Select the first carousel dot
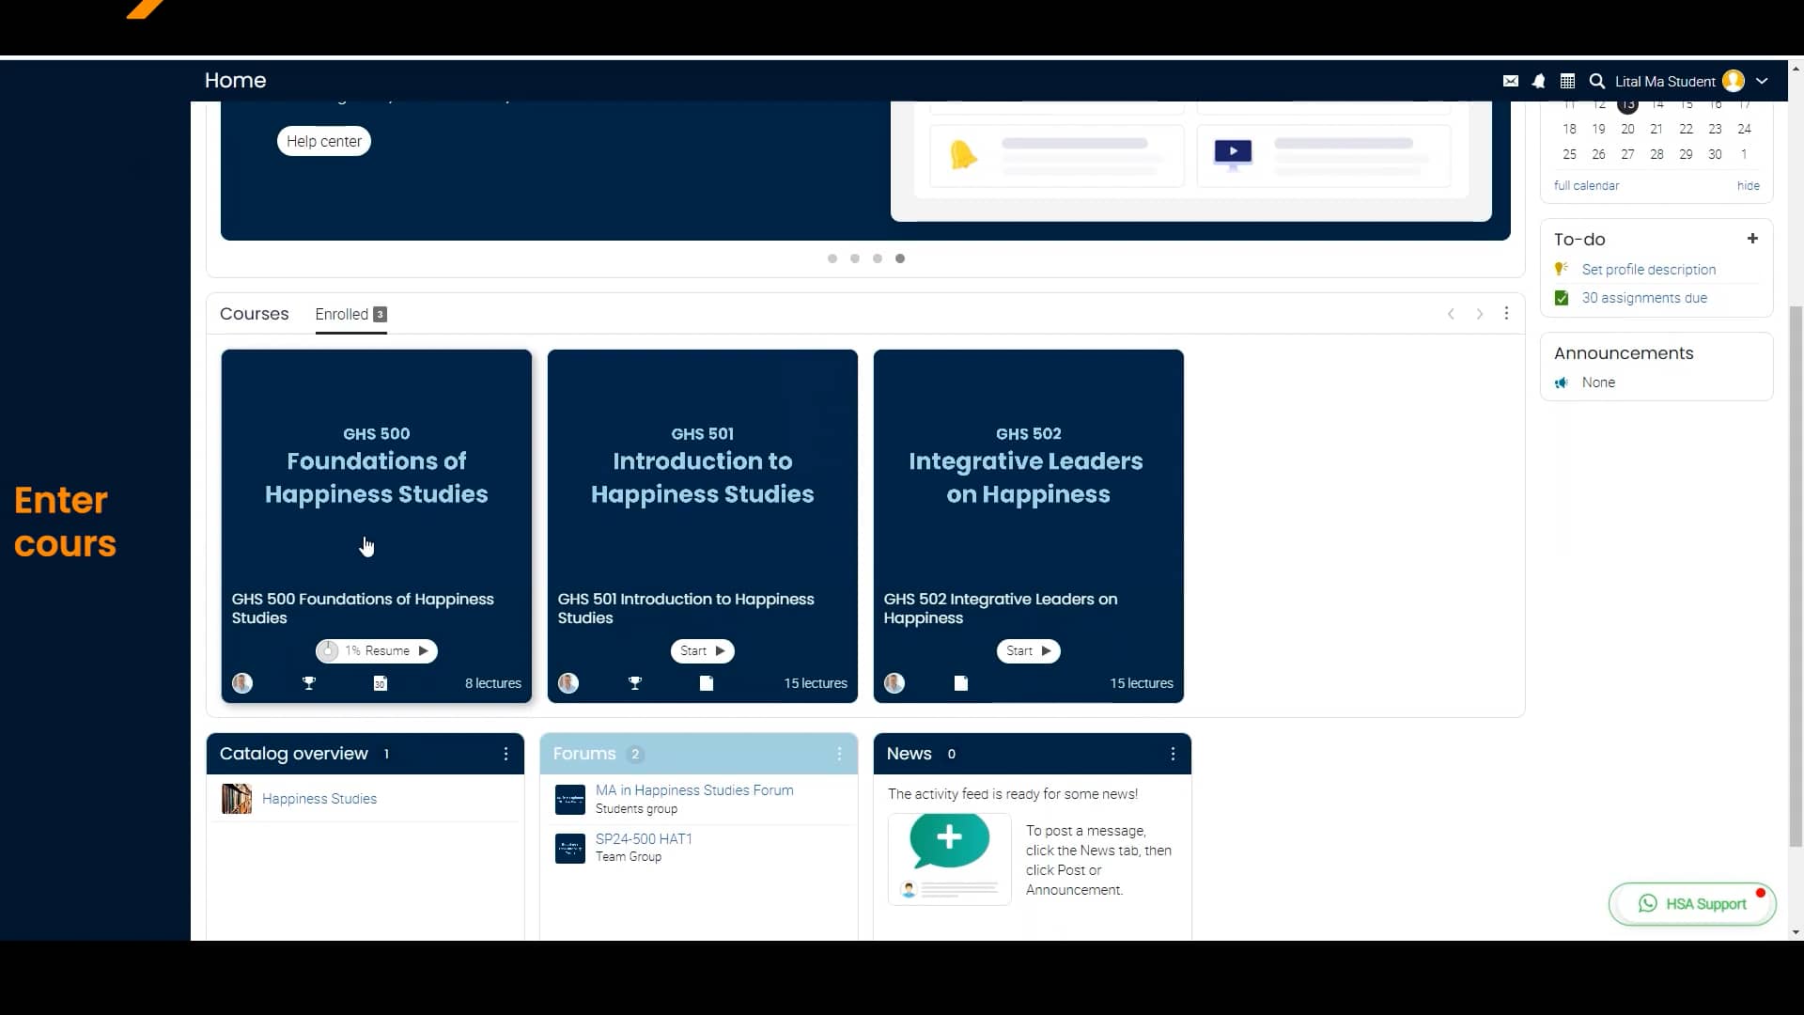The height and width of the screenshot is (1015, 1804). pos(832,258)
